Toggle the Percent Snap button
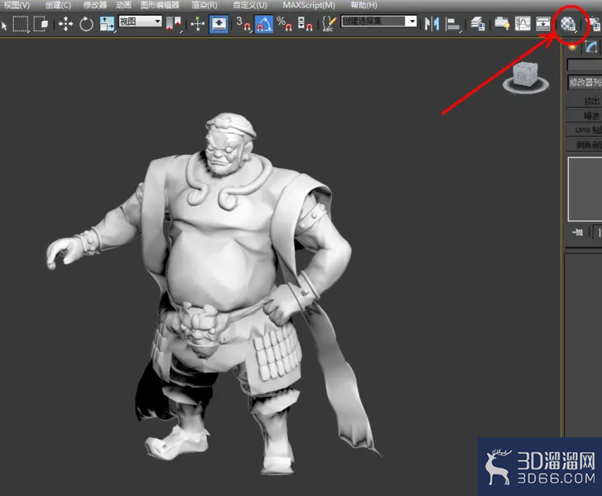This screenshot has height=496, width=602. point(284,24)
